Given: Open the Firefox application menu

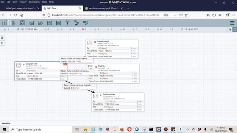Looking at the screenshot, I should point(234,15).
